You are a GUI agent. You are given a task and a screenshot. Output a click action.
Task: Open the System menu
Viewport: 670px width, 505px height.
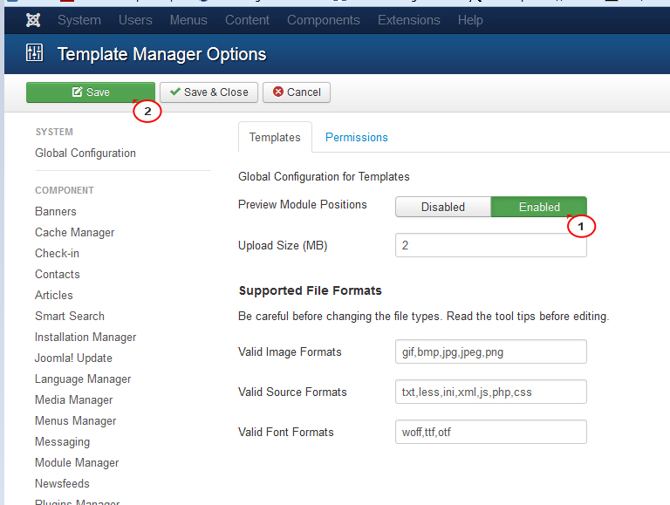tap(79, 19)
